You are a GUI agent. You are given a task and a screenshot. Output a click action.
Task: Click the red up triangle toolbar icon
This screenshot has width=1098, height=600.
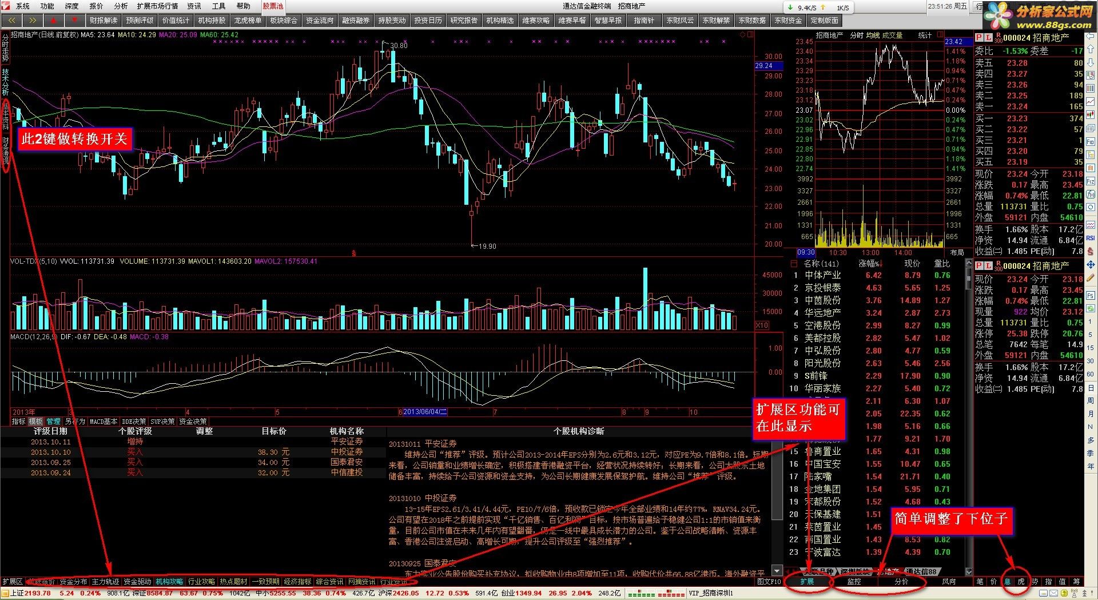coord(53,20)
